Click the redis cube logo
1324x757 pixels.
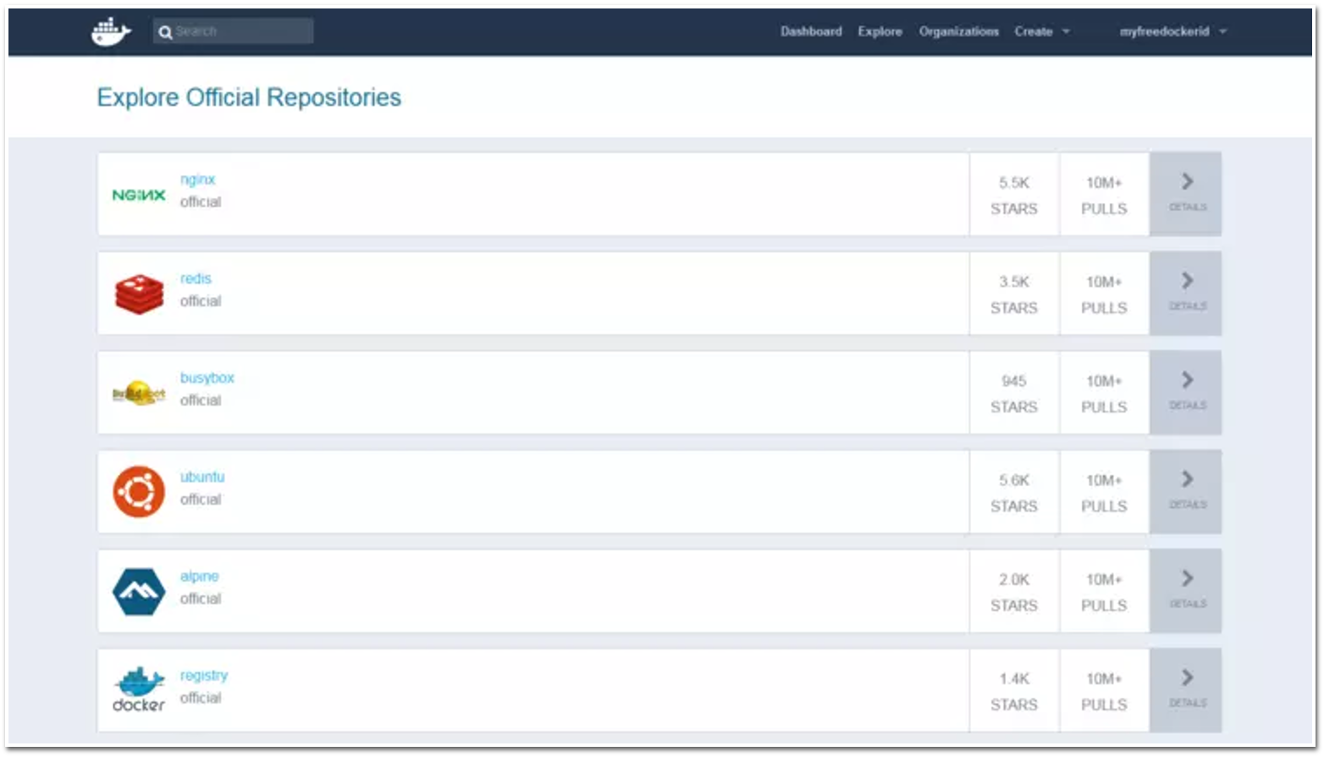(139, 294)
